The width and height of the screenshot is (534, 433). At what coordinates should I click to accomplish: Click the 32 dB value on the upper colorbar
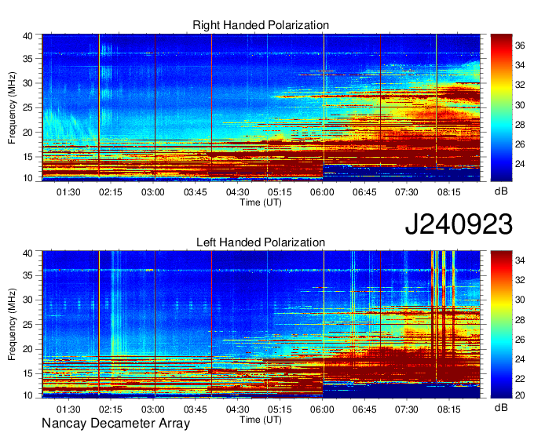520,85
